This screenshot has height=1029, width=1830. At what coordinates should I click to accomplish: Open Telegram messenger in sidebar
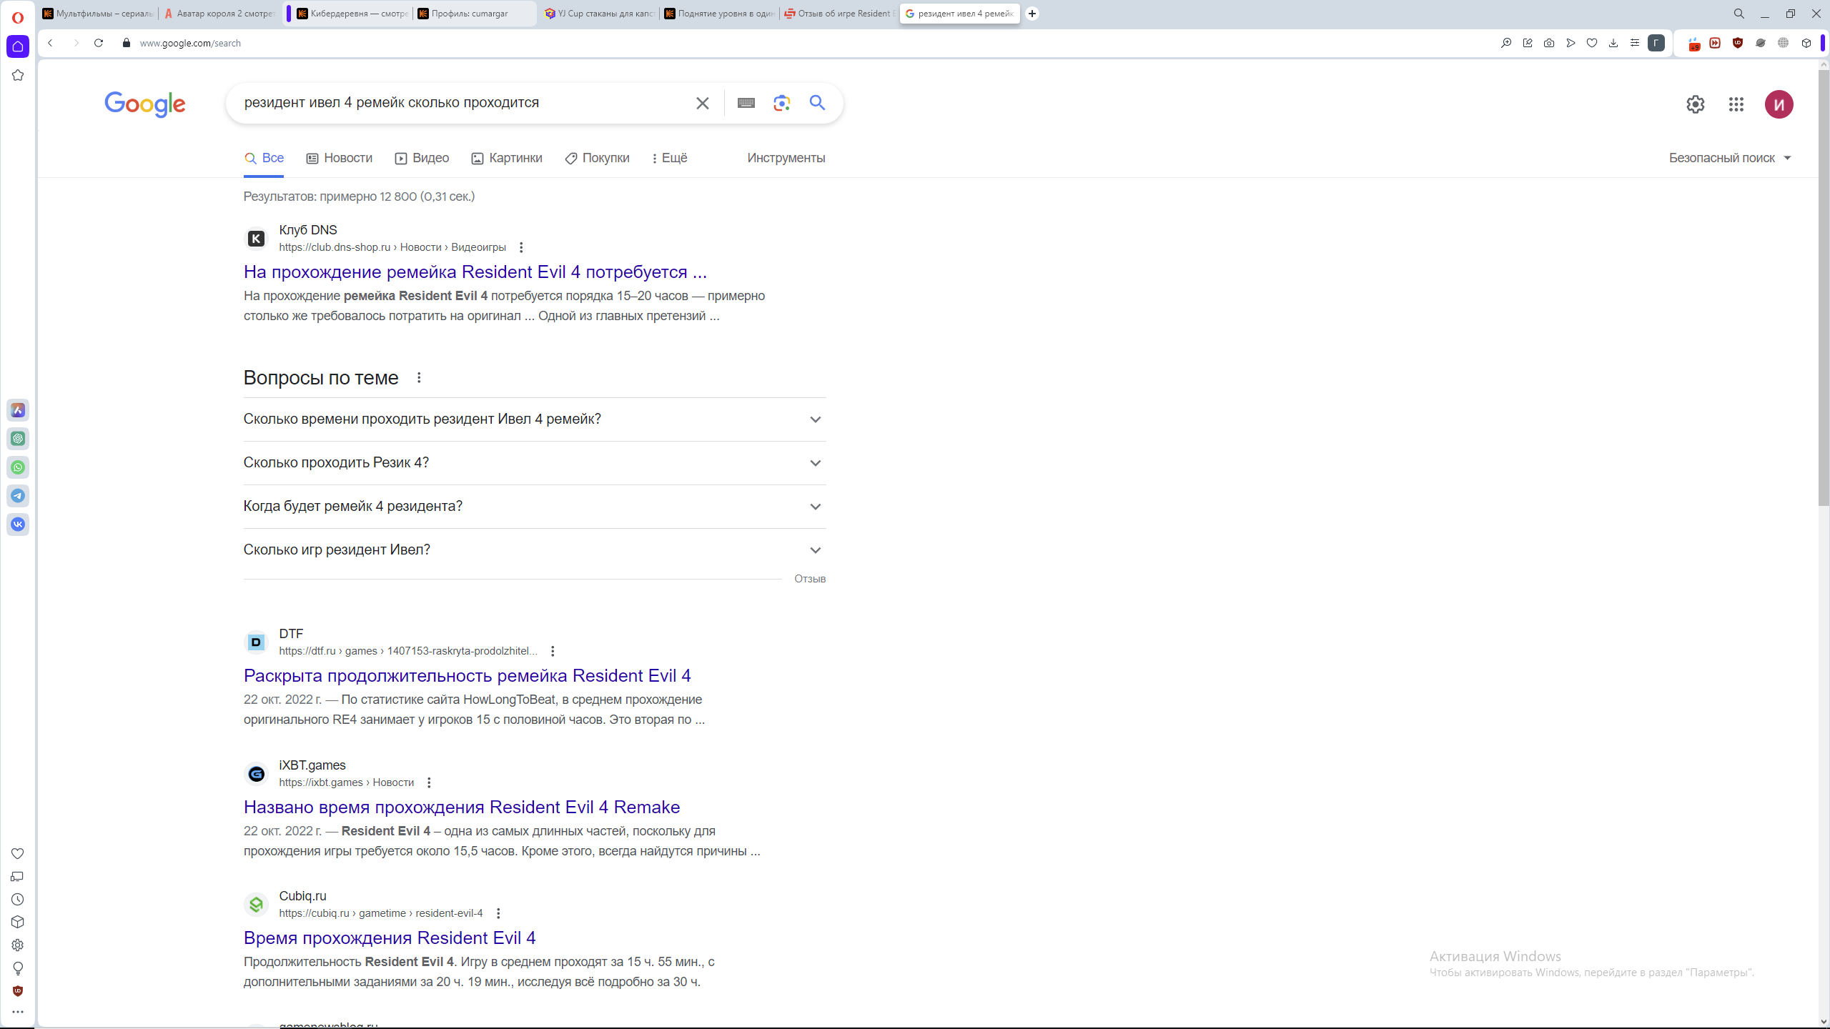click(18, 496)
